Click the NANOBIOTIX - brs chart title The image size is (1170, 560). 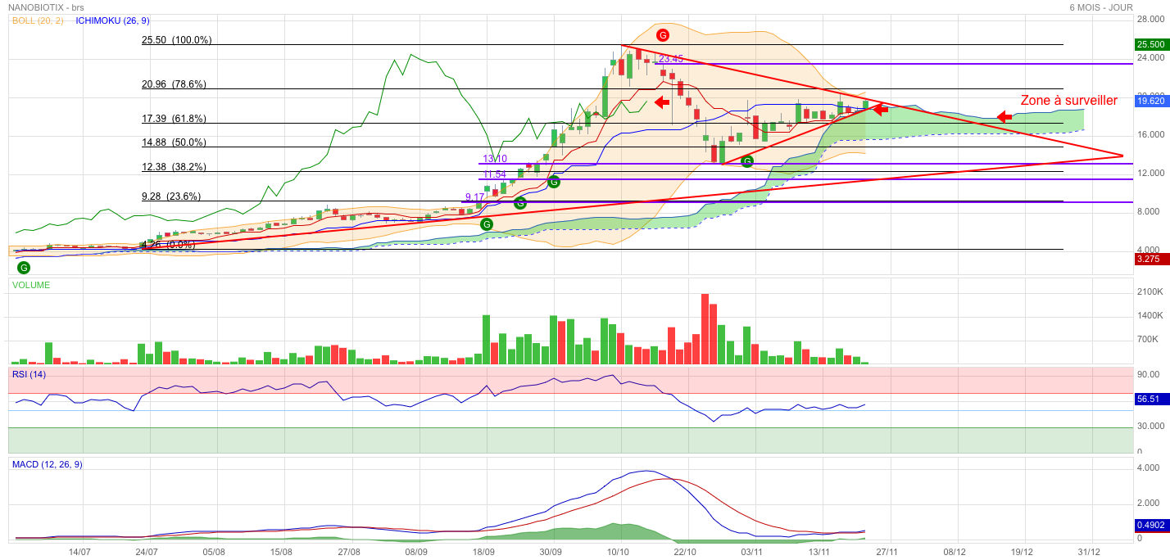click(x=46, y=7)
